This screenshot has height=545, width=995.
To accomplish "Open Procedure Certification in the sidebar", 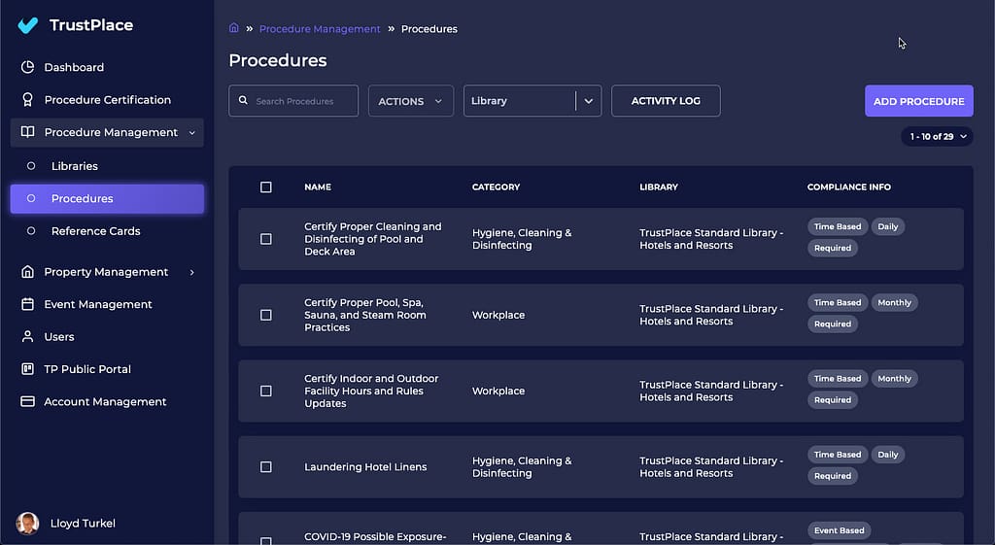I will [x=107, y=100].
